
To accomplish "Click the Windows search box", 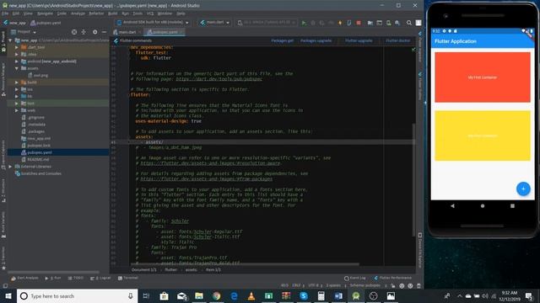I will (77, 295).
